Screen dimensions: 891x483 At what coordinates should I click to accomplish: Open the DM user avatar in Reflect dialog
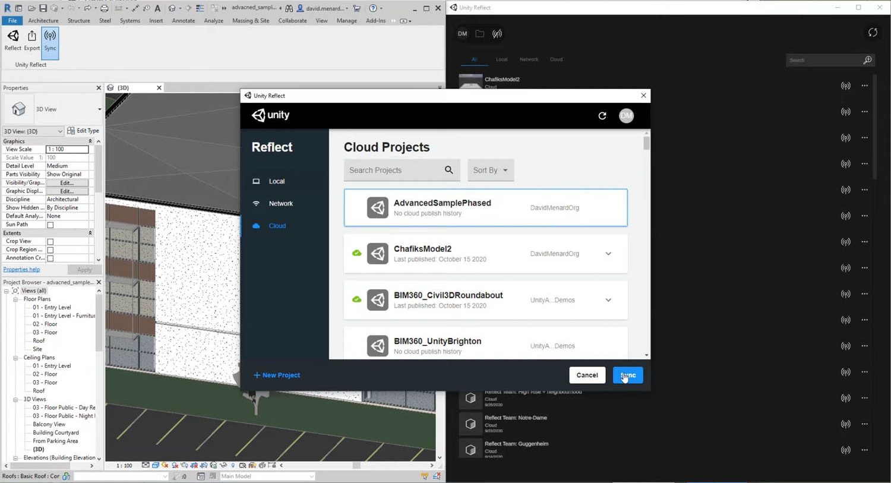626,116
